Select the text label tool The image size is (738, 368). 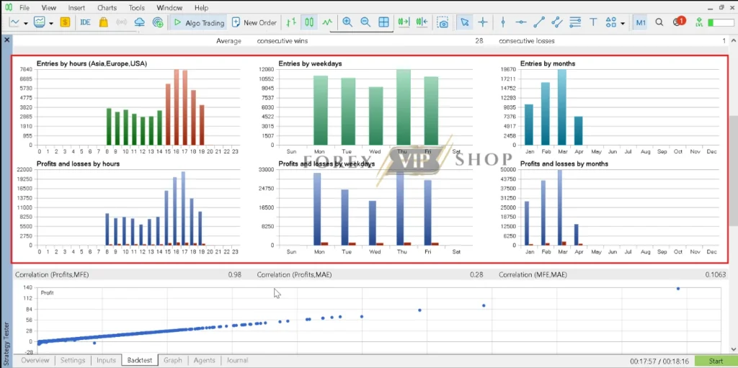[594, 22]
